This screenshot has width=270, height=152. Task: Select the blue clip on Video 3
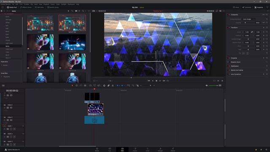pyautogui.click(x=94, y=120)
